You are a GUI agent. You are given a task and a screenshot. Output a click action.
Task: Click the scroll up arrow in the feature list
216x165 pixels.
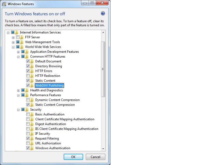tap(103, 32)
